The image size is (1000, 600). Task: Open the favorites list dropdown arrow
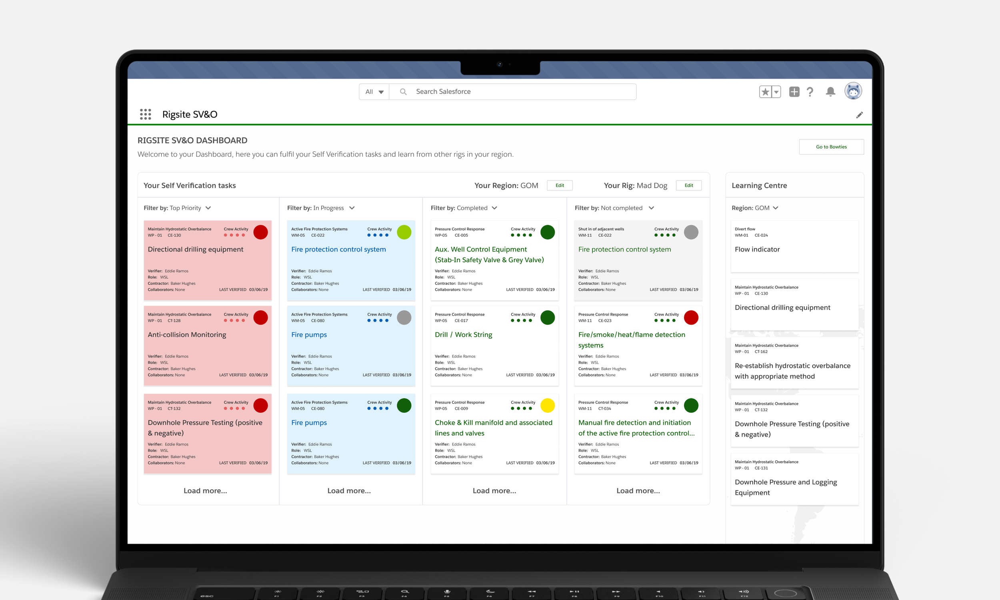776,92
